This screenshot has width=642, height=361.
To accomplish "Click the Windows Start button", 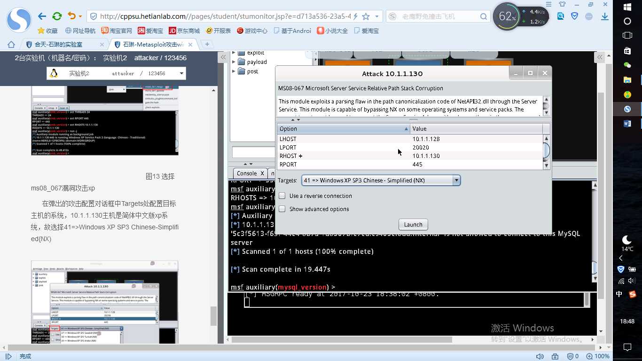I will [x=627, y=7].
